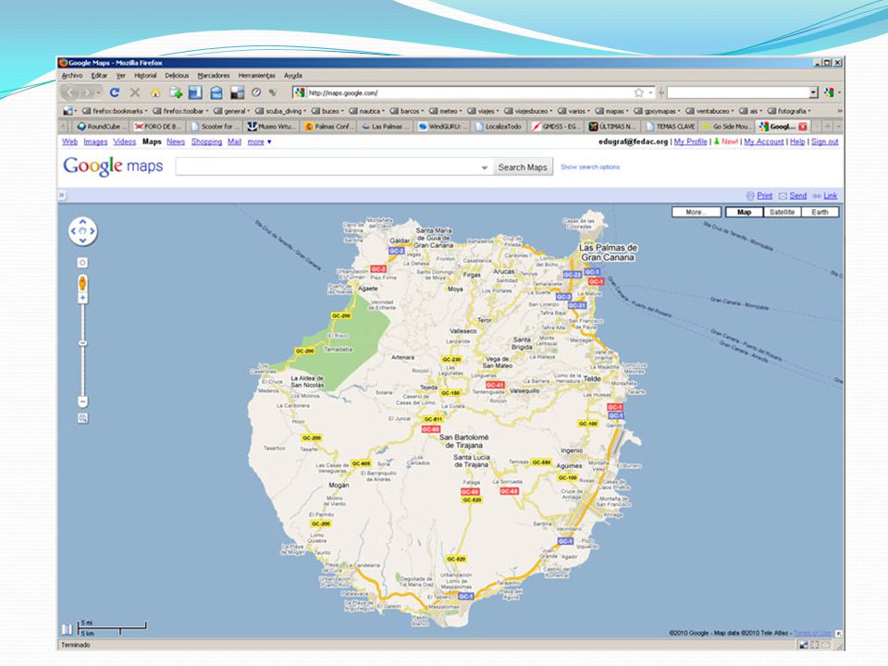The height and width of the screenshot is (666, 888).
Task: Expand the firefox:bookmarks bookmark folder
Action: pos(115,111)
